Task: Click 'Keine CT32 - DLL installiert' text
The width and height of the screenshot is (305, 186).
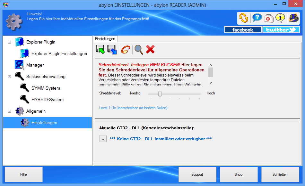Action: (161, 139)
